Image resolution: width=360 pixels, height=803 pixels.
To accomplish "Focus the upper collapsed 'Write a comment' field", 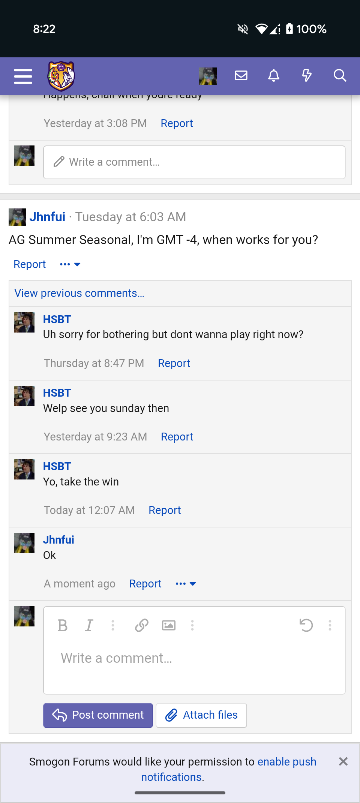I will 194,162.
